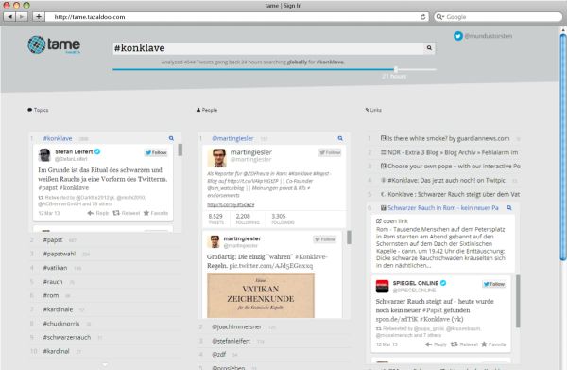Screen dimensions: 567x370
Task: Click the time range slider handle
Action: tap(396, 69)
